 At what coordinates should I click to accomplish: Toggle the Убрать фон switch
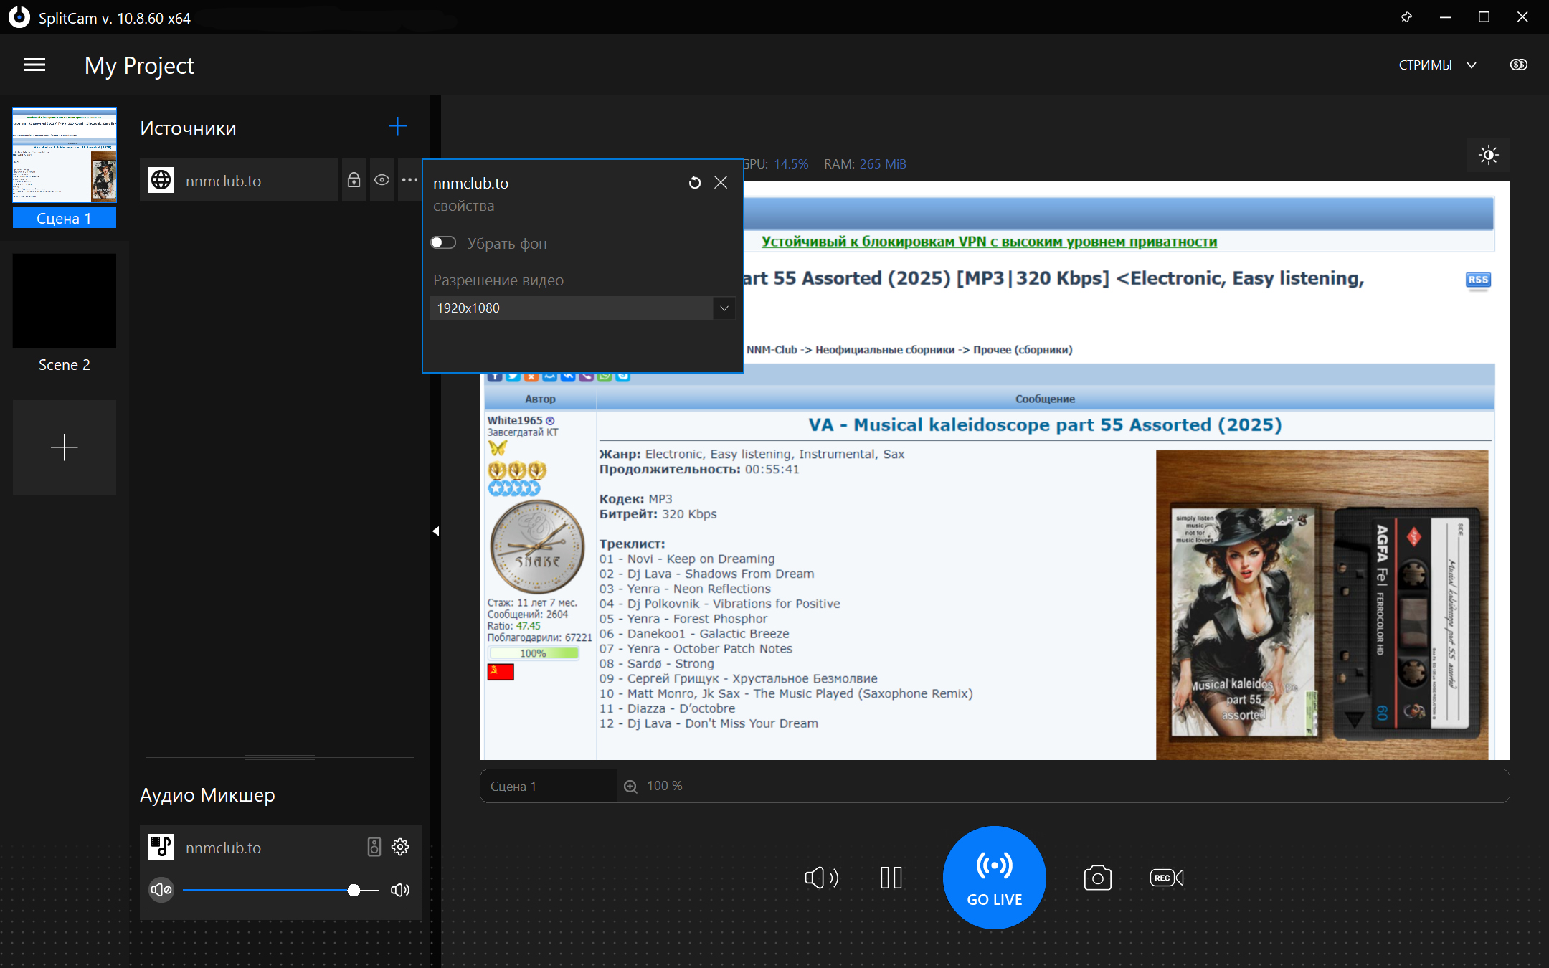(x=443, y=243)
